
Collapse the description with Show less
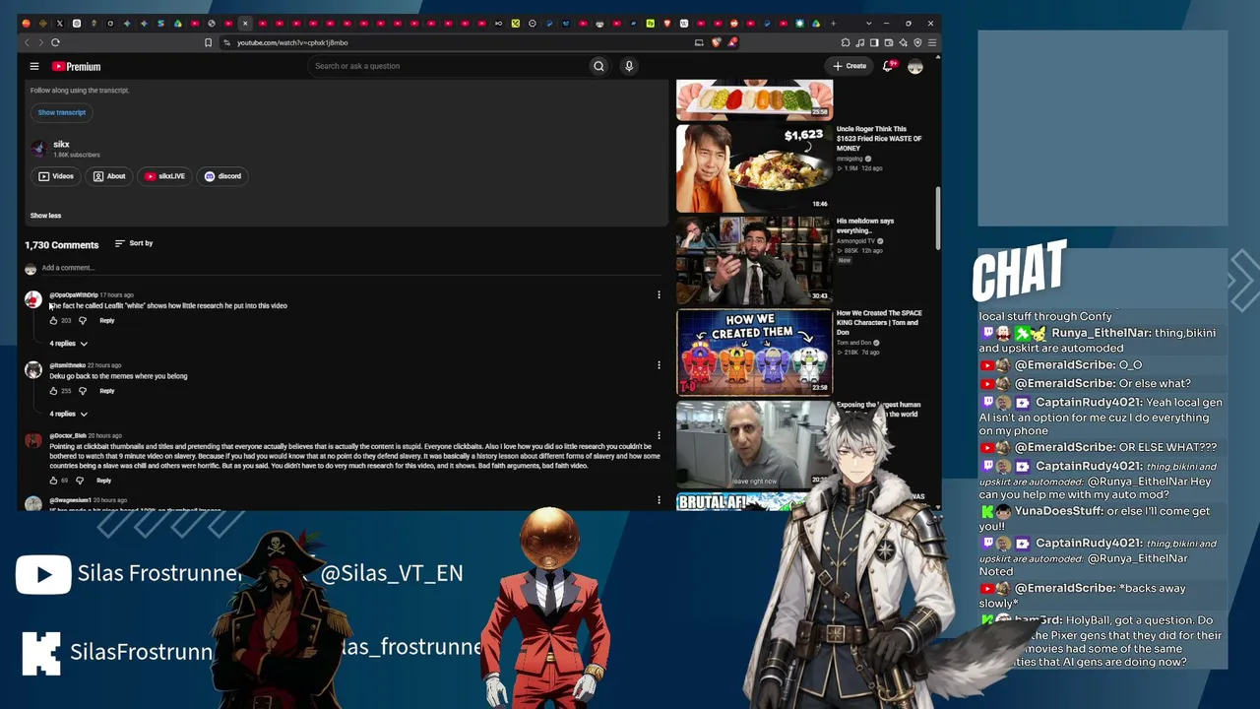[x=45, y=216]
